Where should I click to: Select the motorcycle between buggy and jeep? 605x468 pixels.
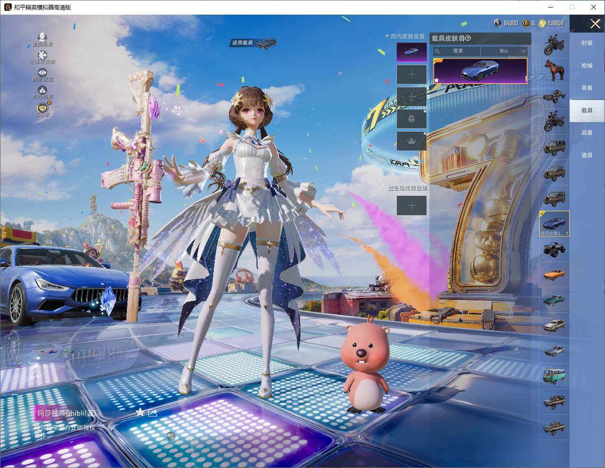(555, 121)
